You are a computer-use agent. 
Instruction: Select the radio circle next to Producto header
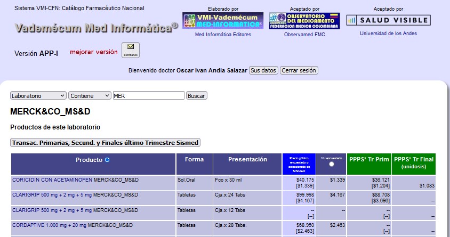[x=107, y=160]
